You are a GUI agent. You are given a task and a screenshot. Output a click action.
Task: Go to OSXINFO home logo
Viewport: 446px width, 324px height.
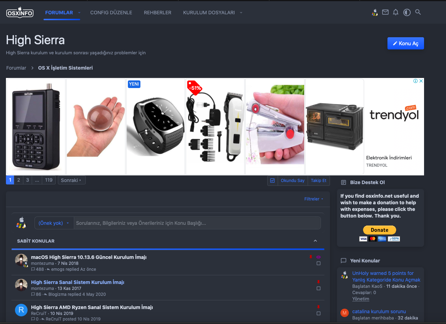tap(20, 13)
